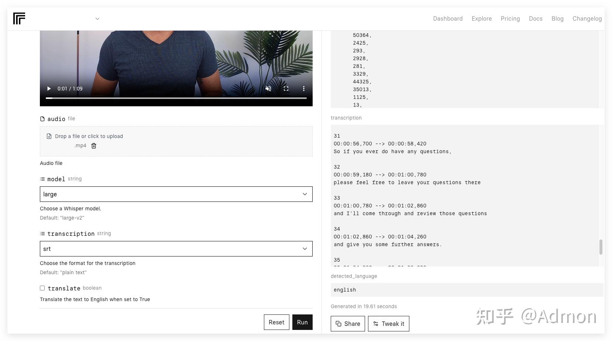Share the prediction output

coord(348,324)
